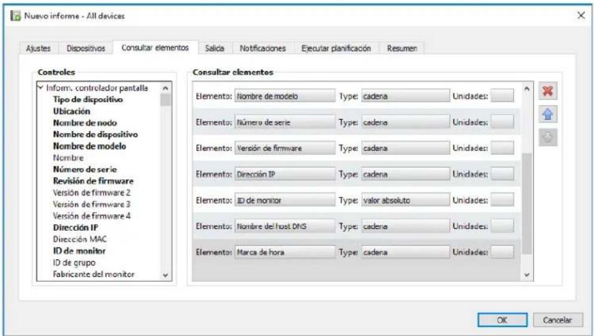Click Unidades box in Marca de hora row
The image size is (594, 336).
[502, 252]
